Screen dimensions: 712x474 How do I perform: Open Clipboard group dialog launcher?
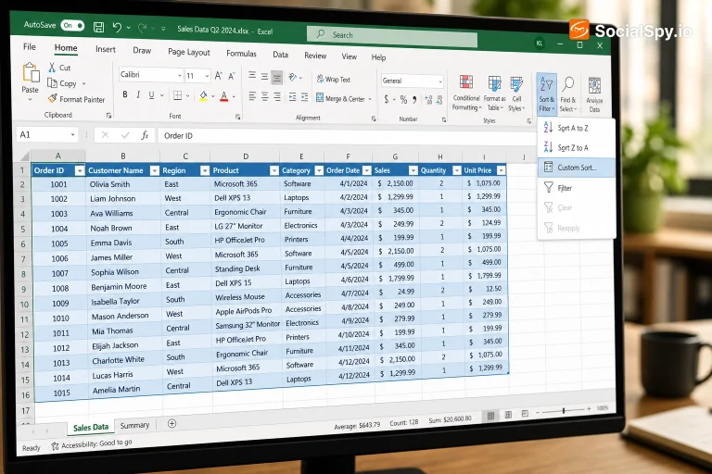[109, 116]
